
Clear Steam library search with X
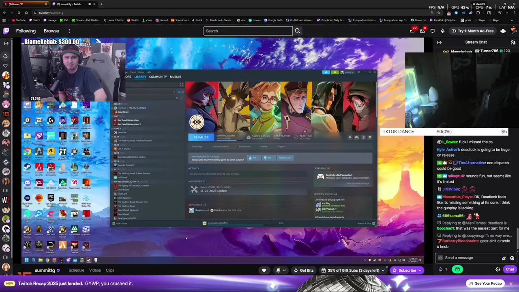pos(176,98)
